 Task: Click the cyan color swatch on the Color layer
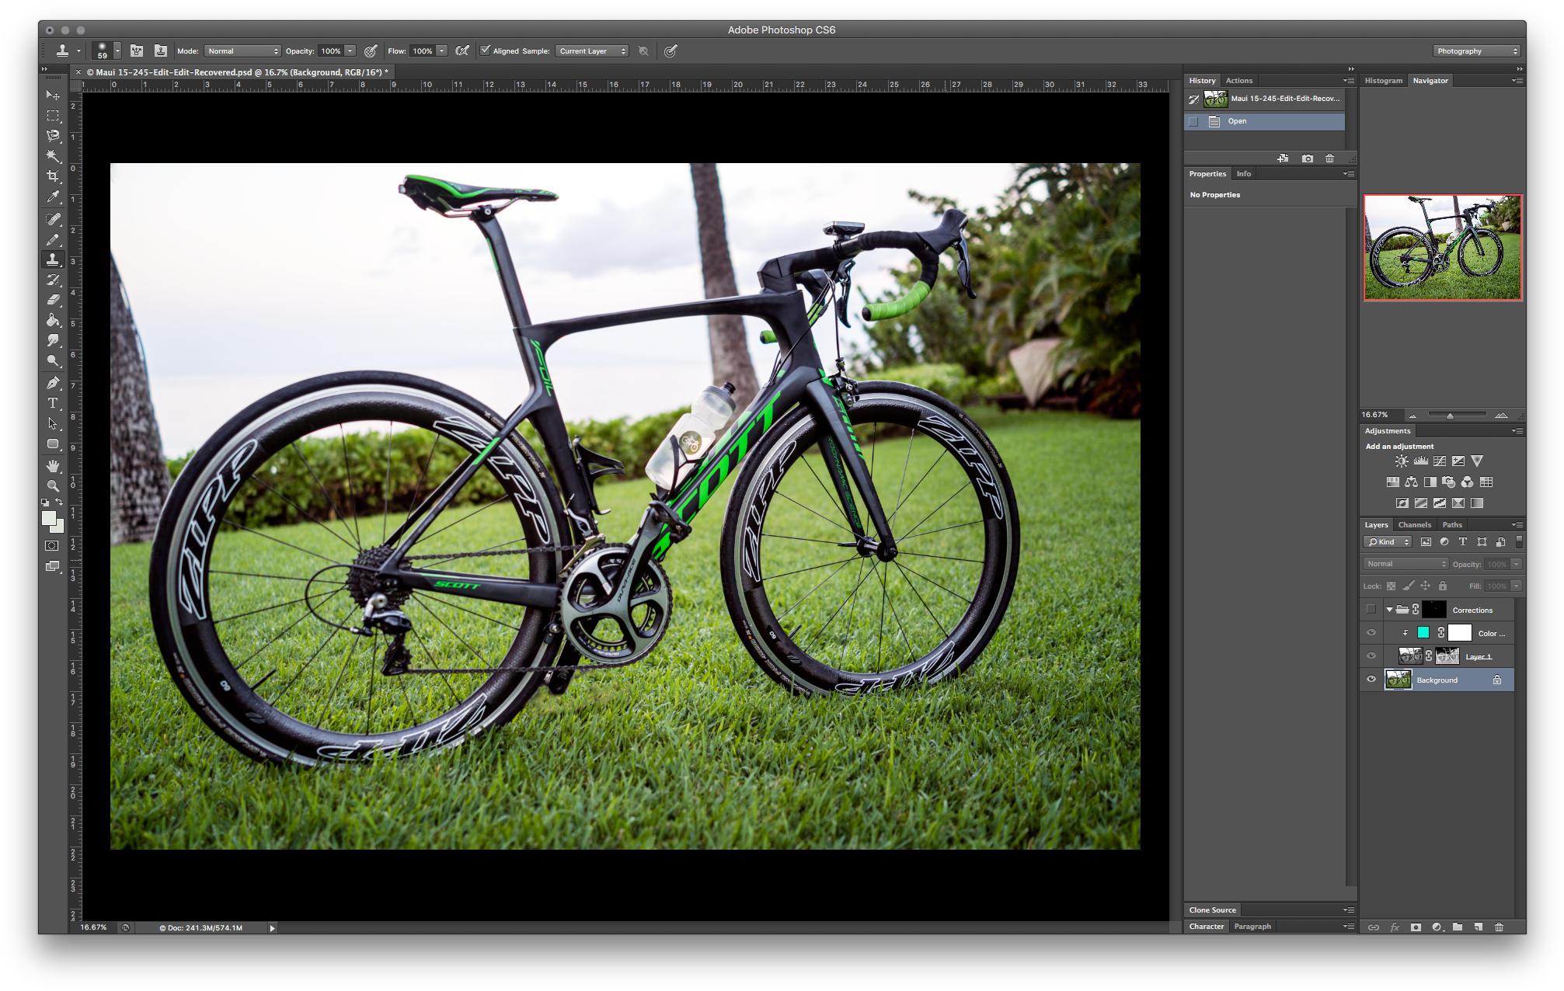point(1423,632)
